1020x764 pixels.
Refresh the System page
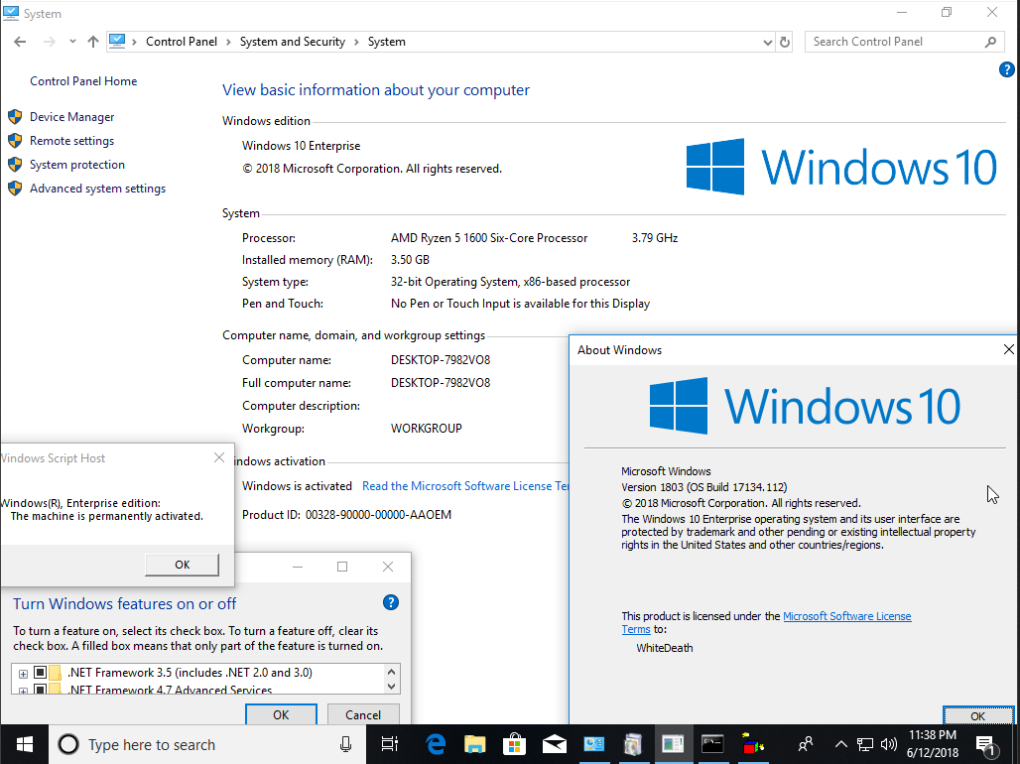[785, 42]
